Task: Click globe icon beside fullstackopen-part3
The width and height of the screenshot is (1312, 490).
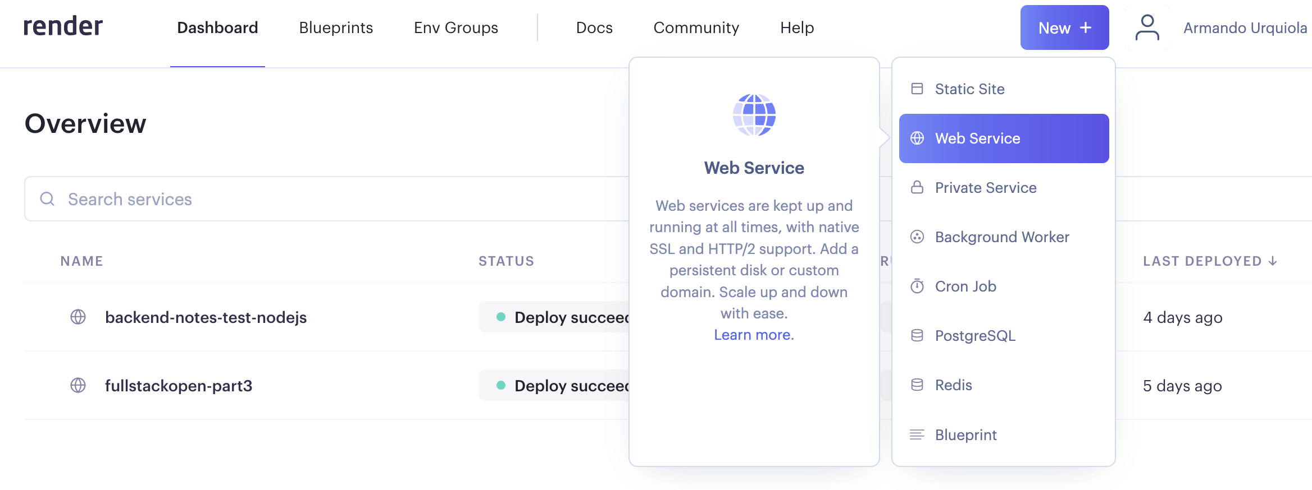Action: [78, 385]
